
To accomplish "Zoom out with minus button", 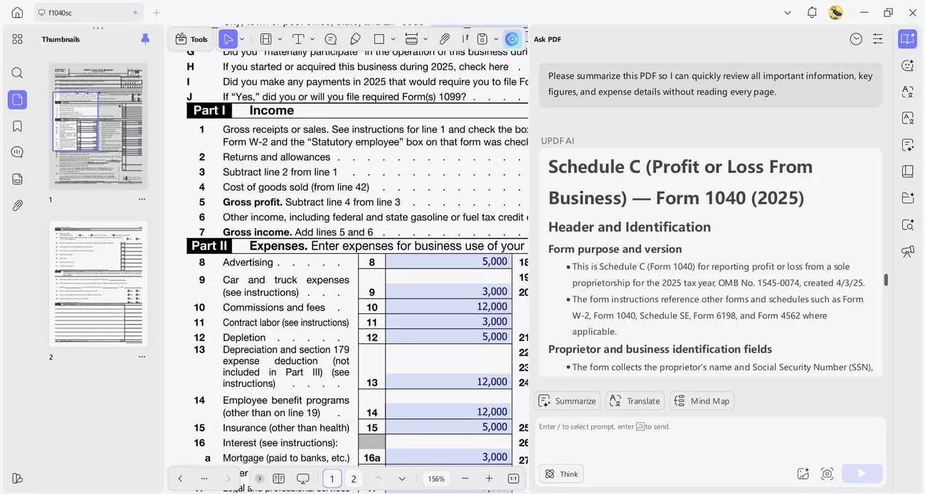I will point(465,478).
